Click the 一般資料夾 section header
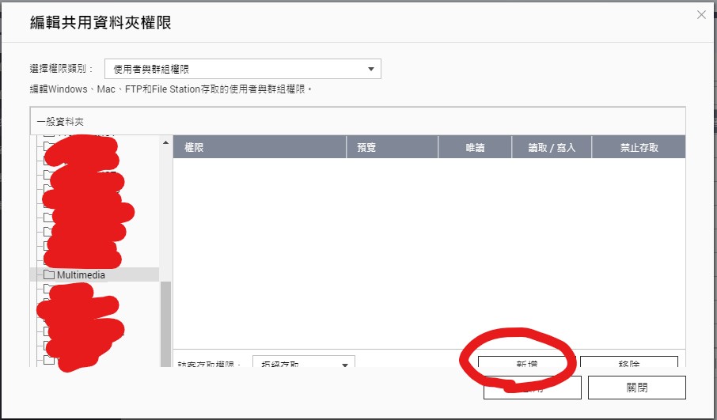The width and height of the screenshot is (717, 420). coord(60,122)
